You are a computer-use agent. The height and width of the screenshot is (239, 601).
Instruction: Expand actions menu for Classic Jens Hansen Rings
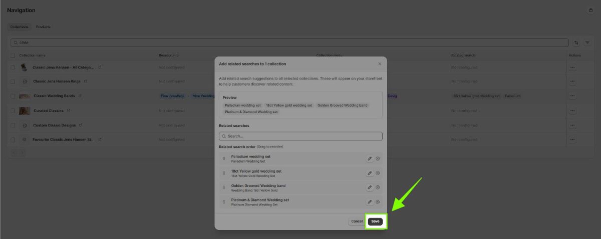pyautogui.click(x=572, y=81)
